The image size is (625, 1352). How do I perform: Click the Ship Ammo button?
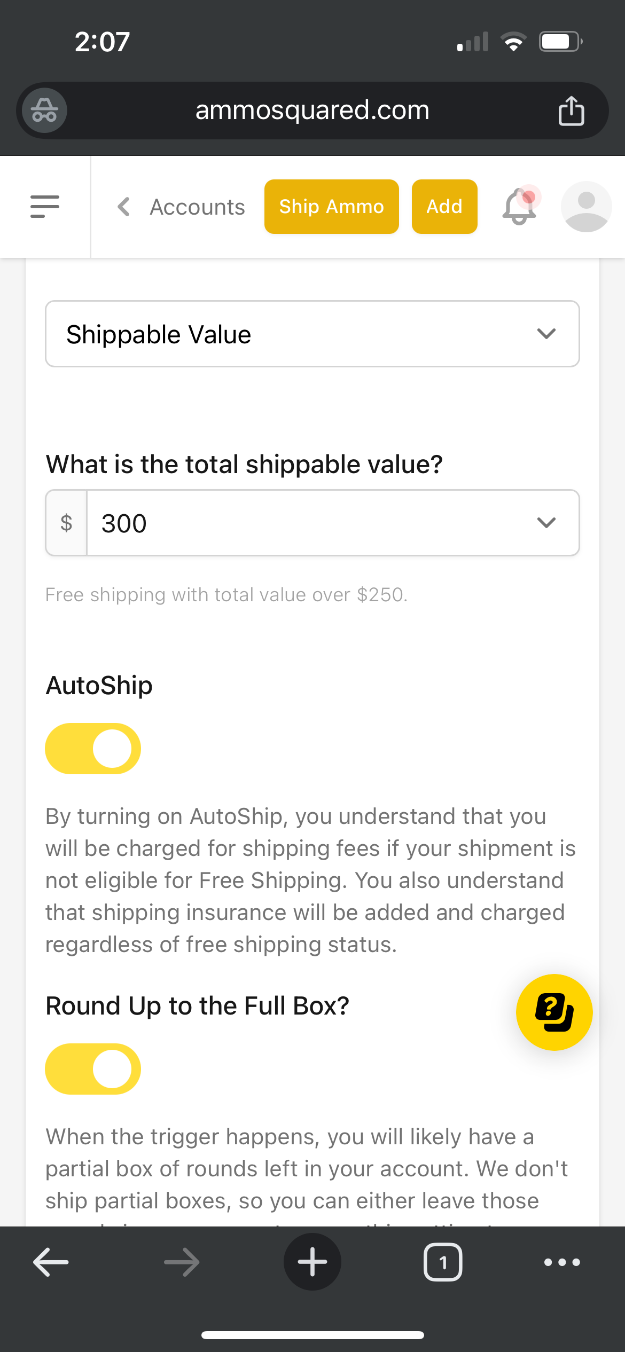[332, 207]
